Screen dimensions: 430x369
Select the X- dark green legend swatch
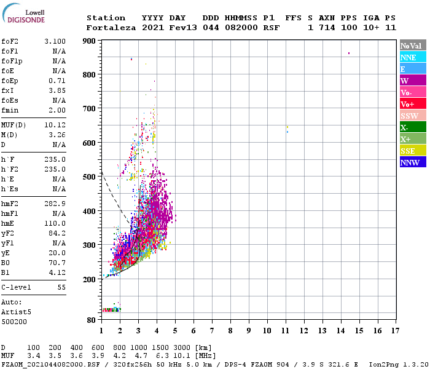(413, 127)
